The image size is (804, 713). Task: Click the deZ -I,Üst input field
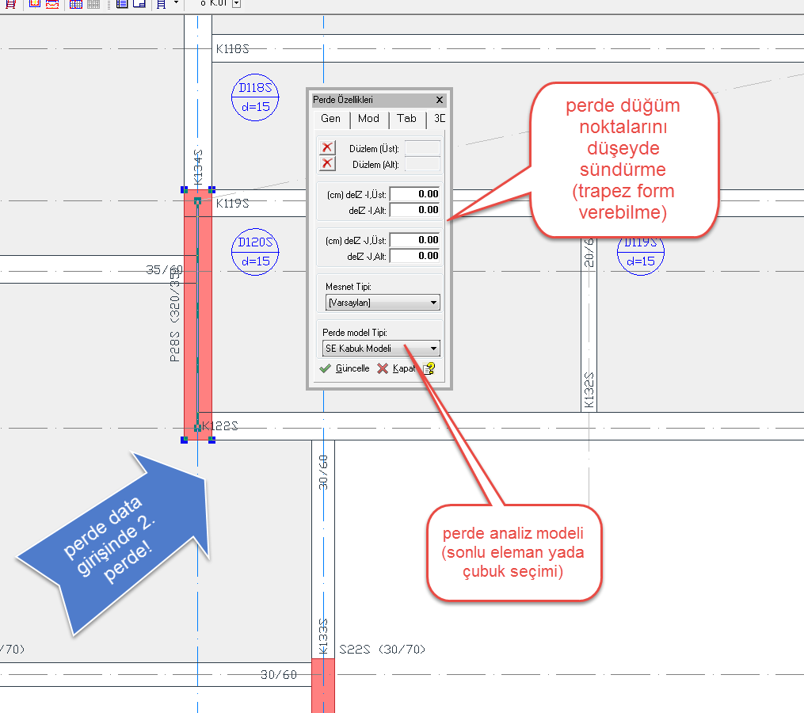point(415,194)
